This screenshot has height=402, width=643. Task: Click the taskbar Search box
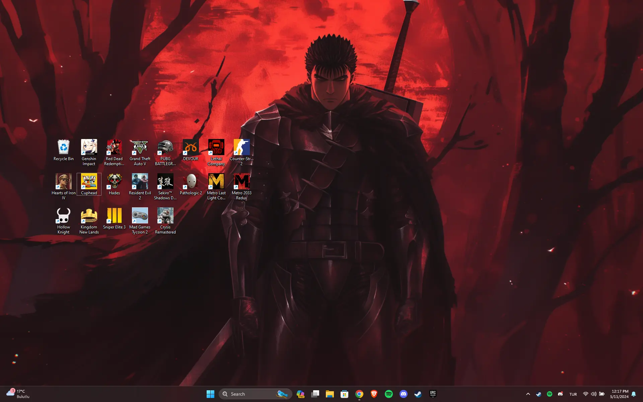[255, 394]
